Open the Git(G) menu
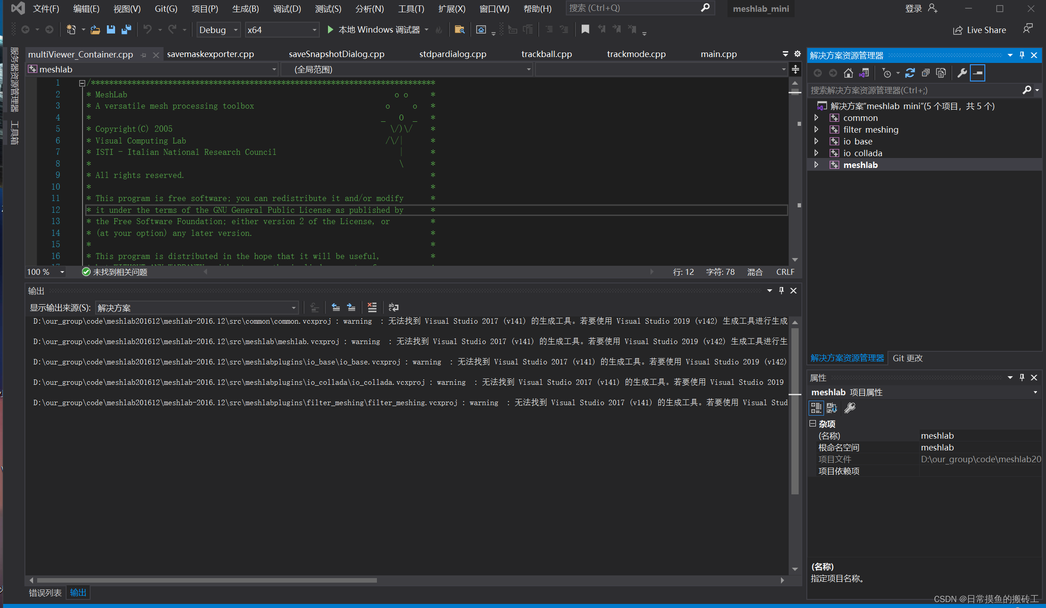1046x608 pixels. pos(165,8)
